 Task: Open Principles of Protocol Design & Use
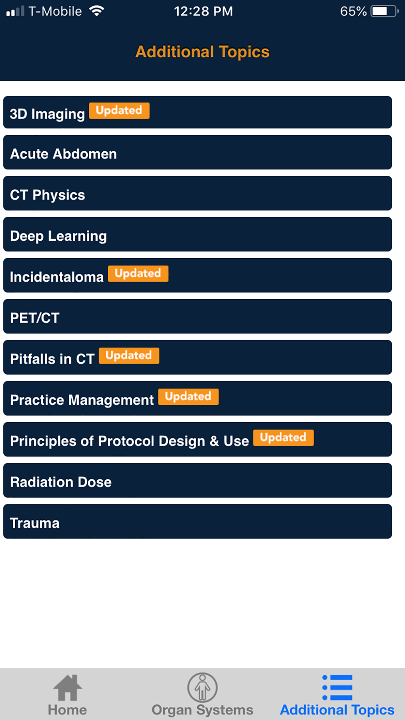point(129,441)
